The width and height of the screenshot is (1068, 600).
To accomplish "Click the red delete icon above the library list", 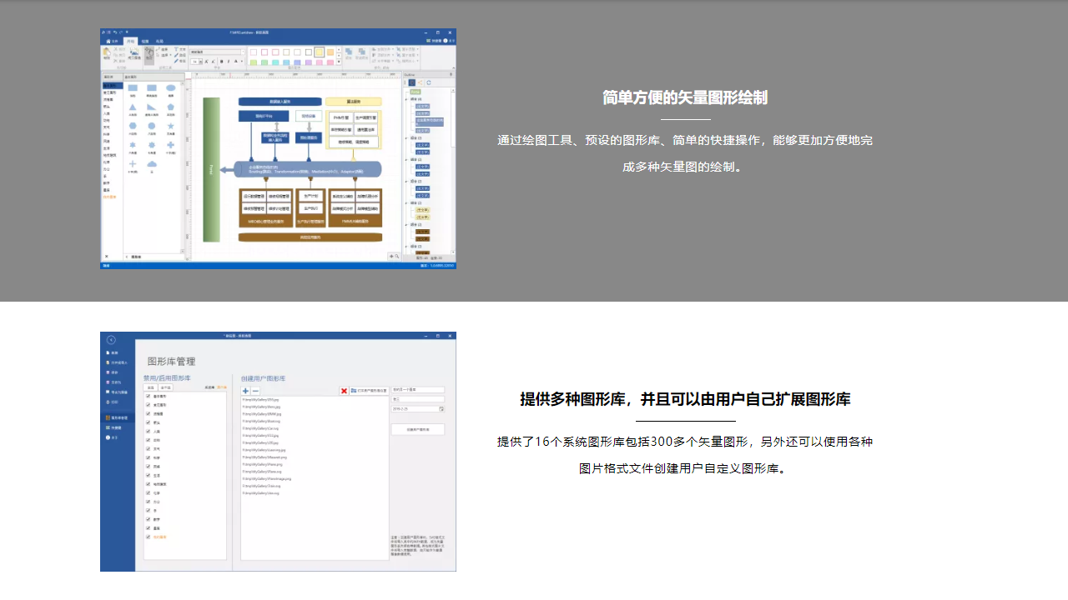I will [344, 391].
